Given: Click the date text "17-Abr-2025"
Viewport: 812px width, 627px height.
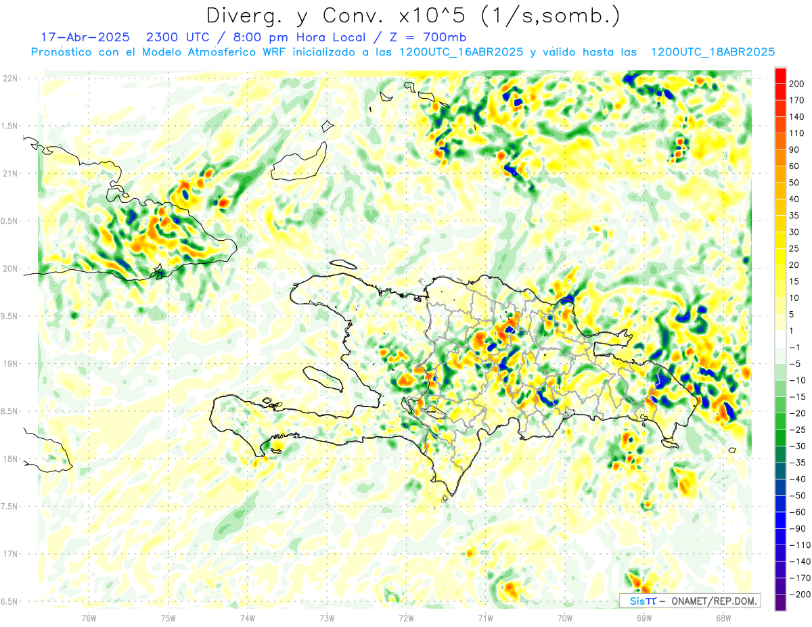Looking at the screenshot, I should tap(85, 37).
